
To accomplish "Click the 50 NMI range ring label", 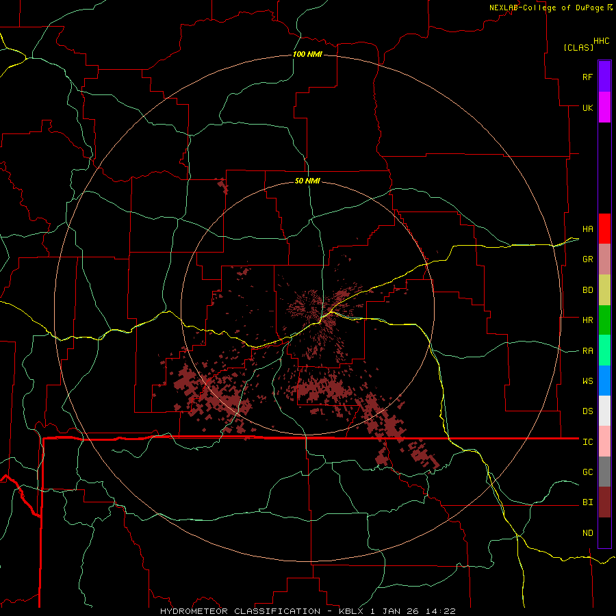I will click(x=307, y=181).
